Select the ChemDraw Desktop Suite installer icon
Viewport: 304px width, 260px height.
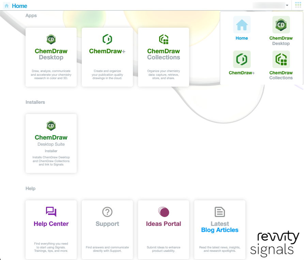pos(51,125)
